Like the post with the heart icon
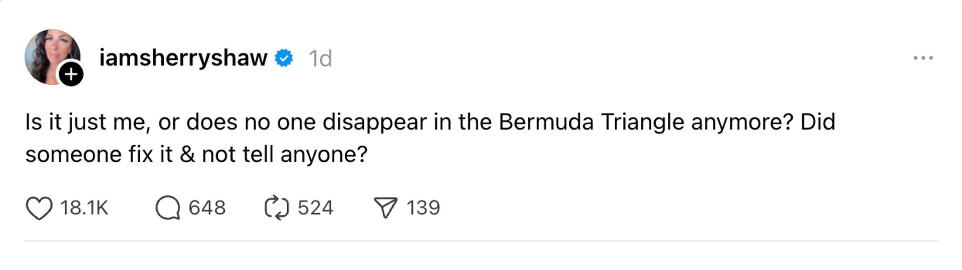This screenshot has width=962, height=270. tap(39, 208)
